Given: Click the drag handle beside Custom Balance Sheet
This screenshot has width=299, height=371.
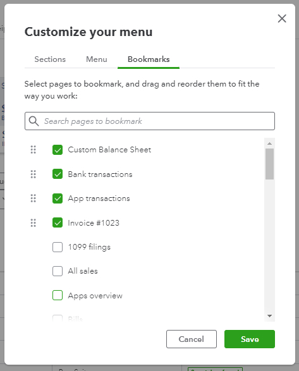Looking at the screenshot, I should pyautogui.click(x=34, y=150).
